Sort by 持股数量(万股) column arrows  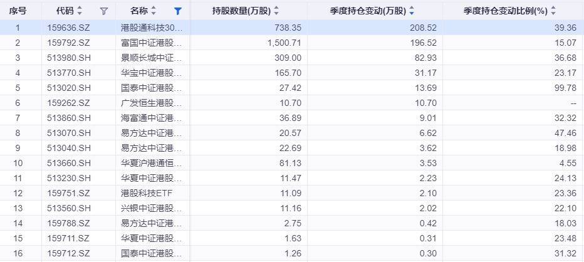tap(276, 11)
